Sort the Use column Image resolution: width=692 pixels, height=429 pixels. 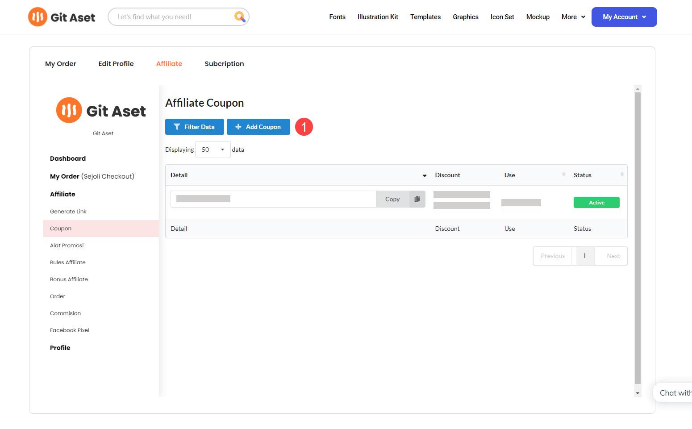[563, 175]
